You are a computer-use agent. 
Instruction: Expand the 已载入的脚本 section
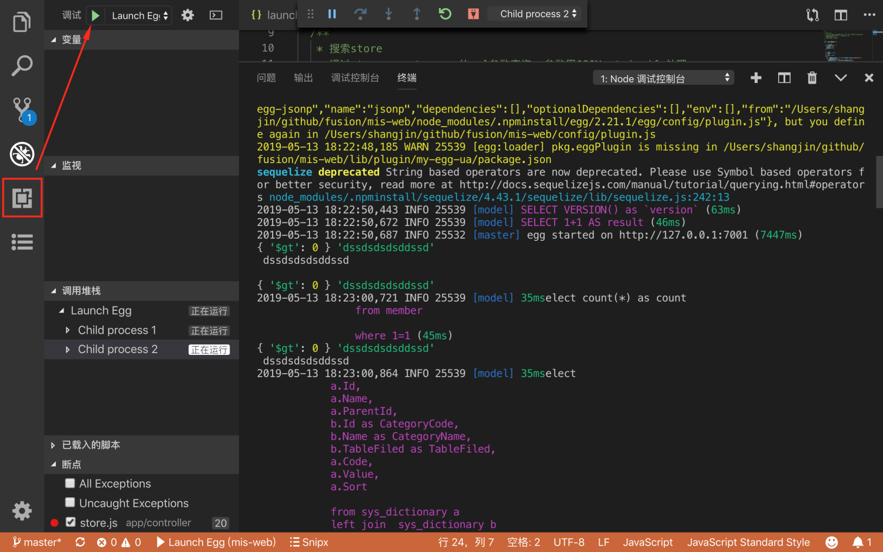click(x=91, y=445)
